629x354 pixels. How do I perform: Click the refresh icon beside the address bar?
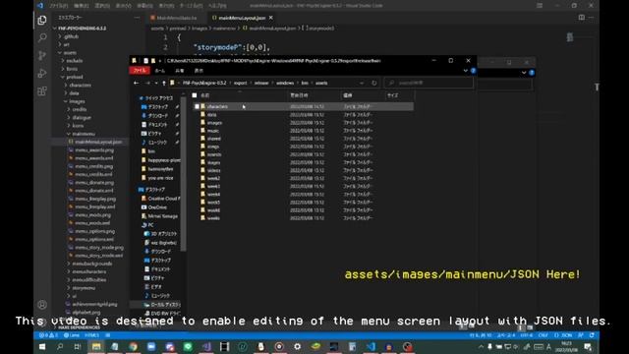(x=373, y=83)
